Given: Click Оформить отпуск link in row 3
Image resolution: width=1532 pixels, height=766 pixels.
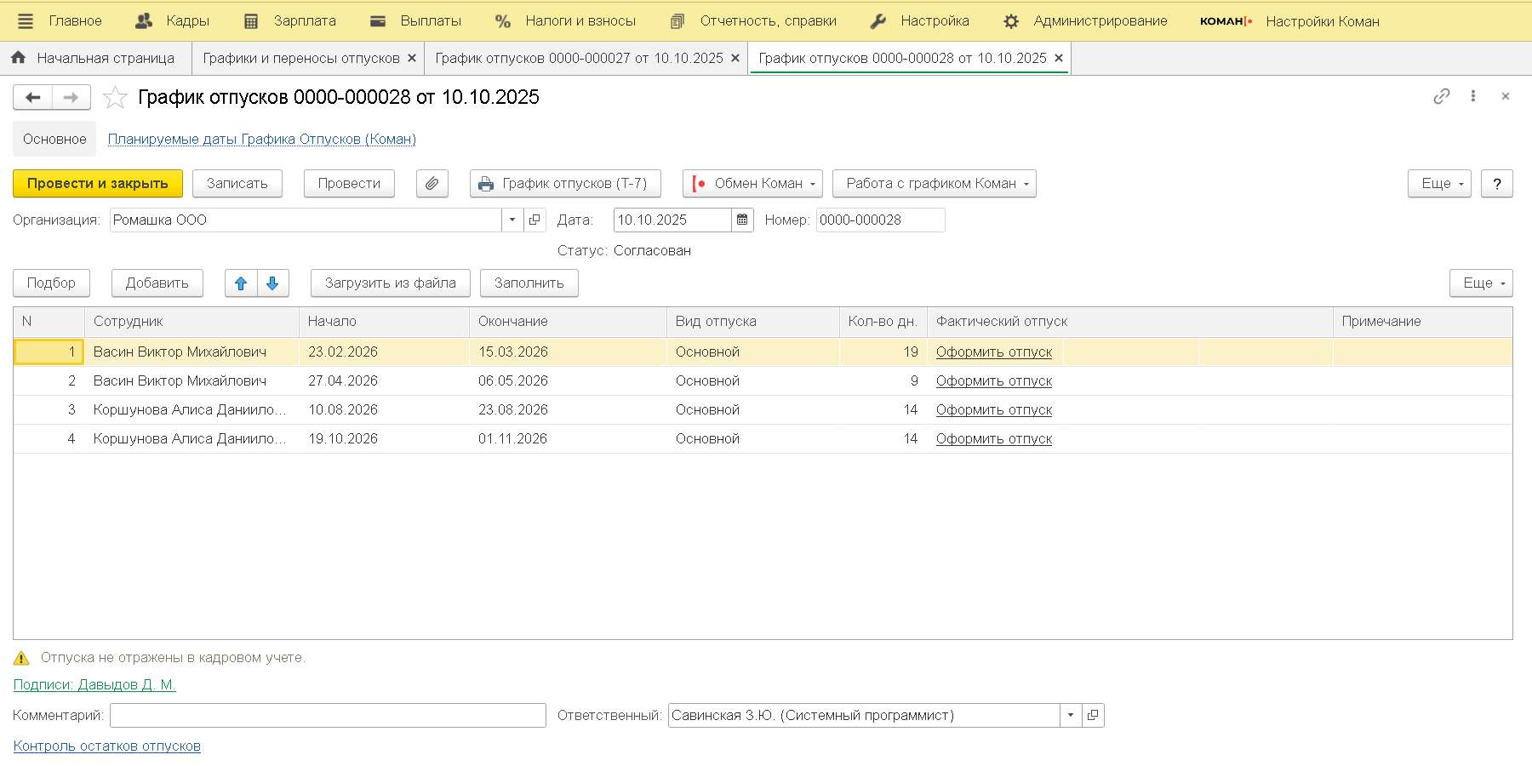Looking at the screenshot, I should pos(993,410).
